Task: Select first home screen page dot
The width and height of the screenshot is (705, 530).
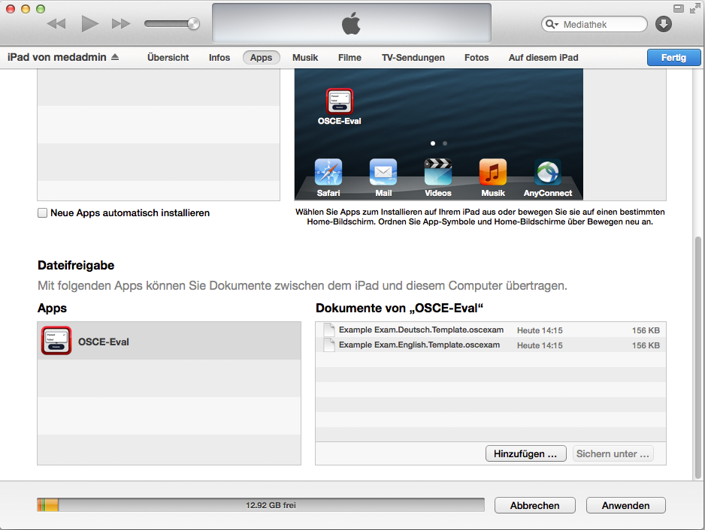Action: point(432,143)
